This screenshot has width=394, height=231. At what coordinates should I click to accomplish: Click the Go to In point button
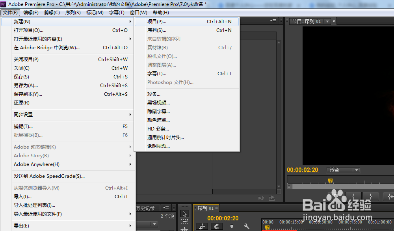point(389,196)
